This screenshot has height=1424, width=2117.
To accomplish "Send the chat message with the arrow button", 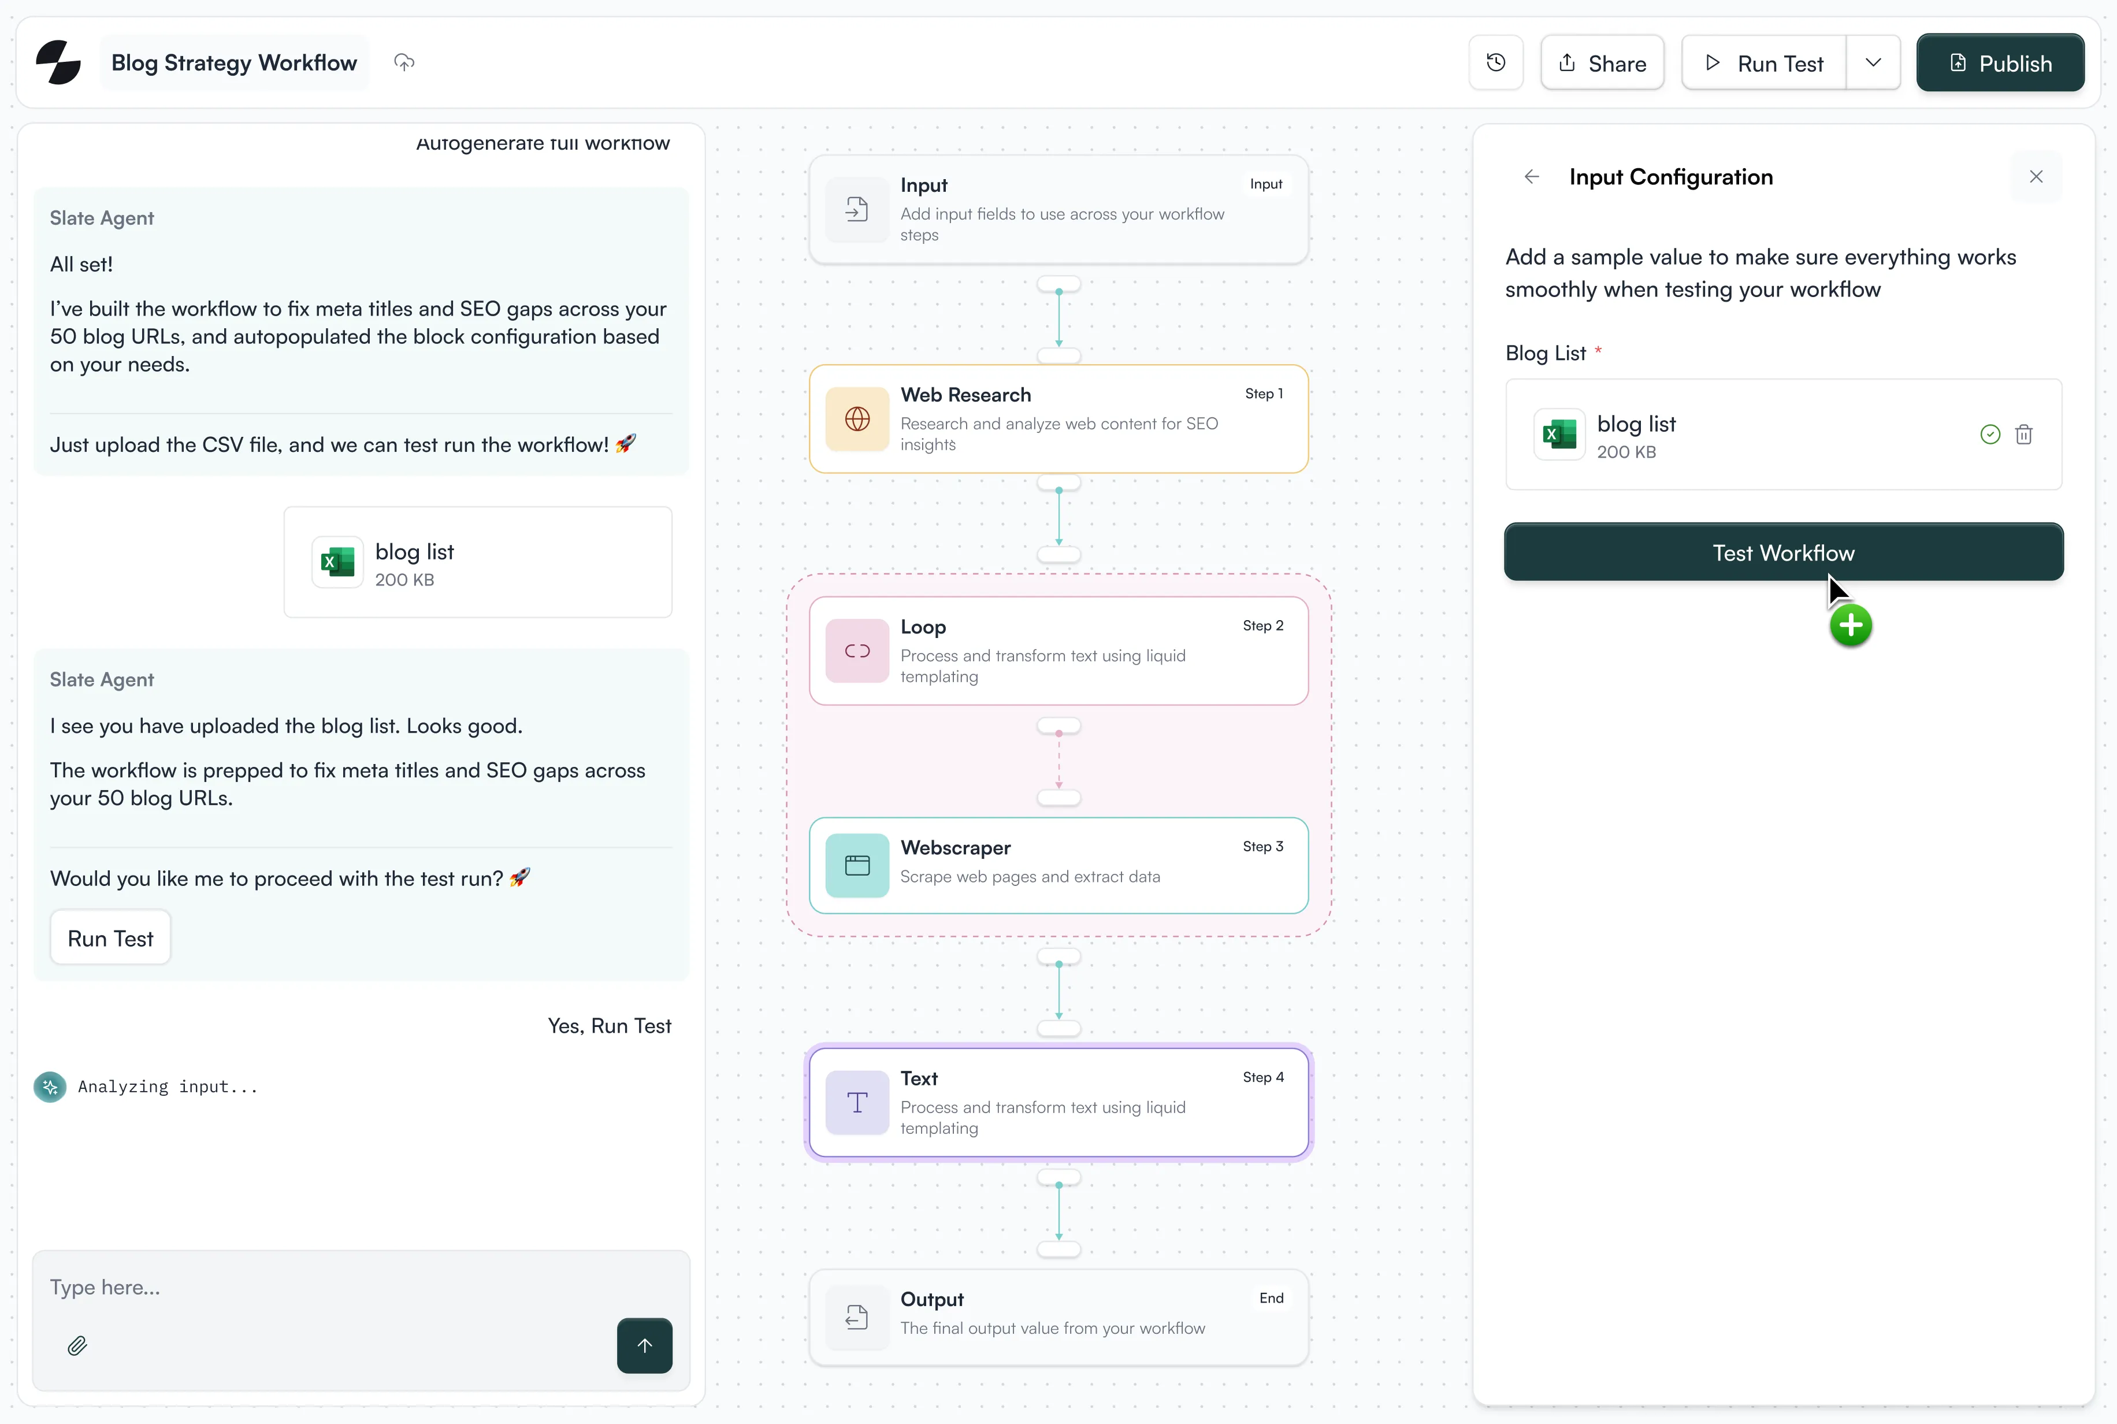I will 645,1346.
